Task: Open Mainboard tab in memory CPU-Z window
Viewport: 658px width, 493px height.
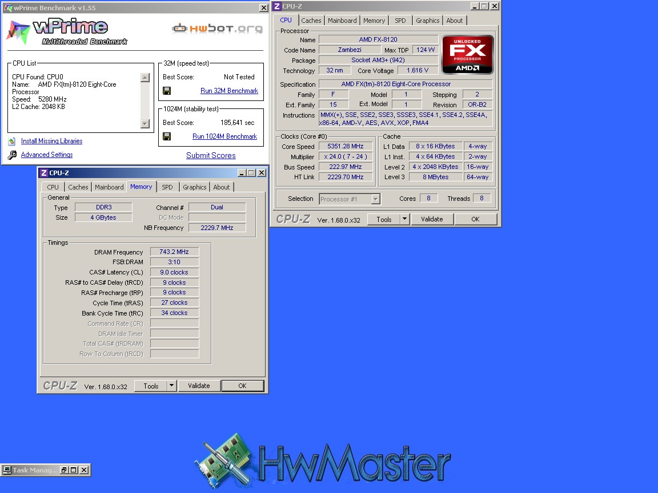Action: coord(109,187)
